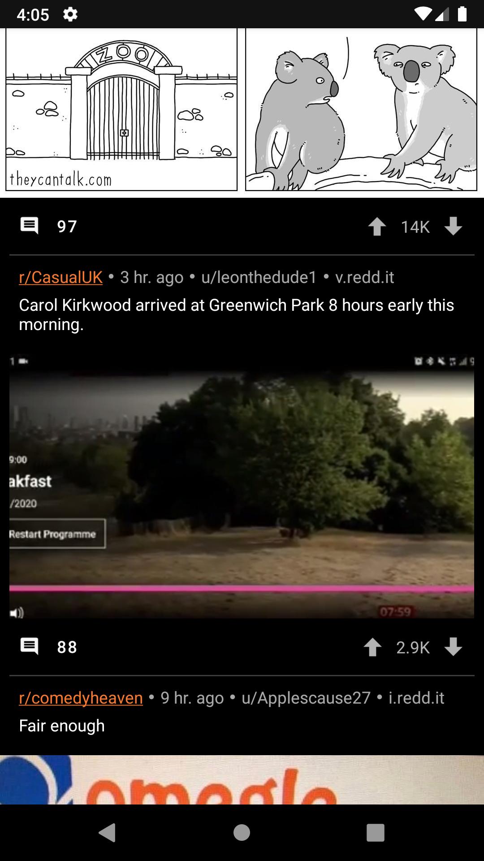Mute the video via speaker icon
This screenshot has height=861, width=484.
click(x=17, y=613)
